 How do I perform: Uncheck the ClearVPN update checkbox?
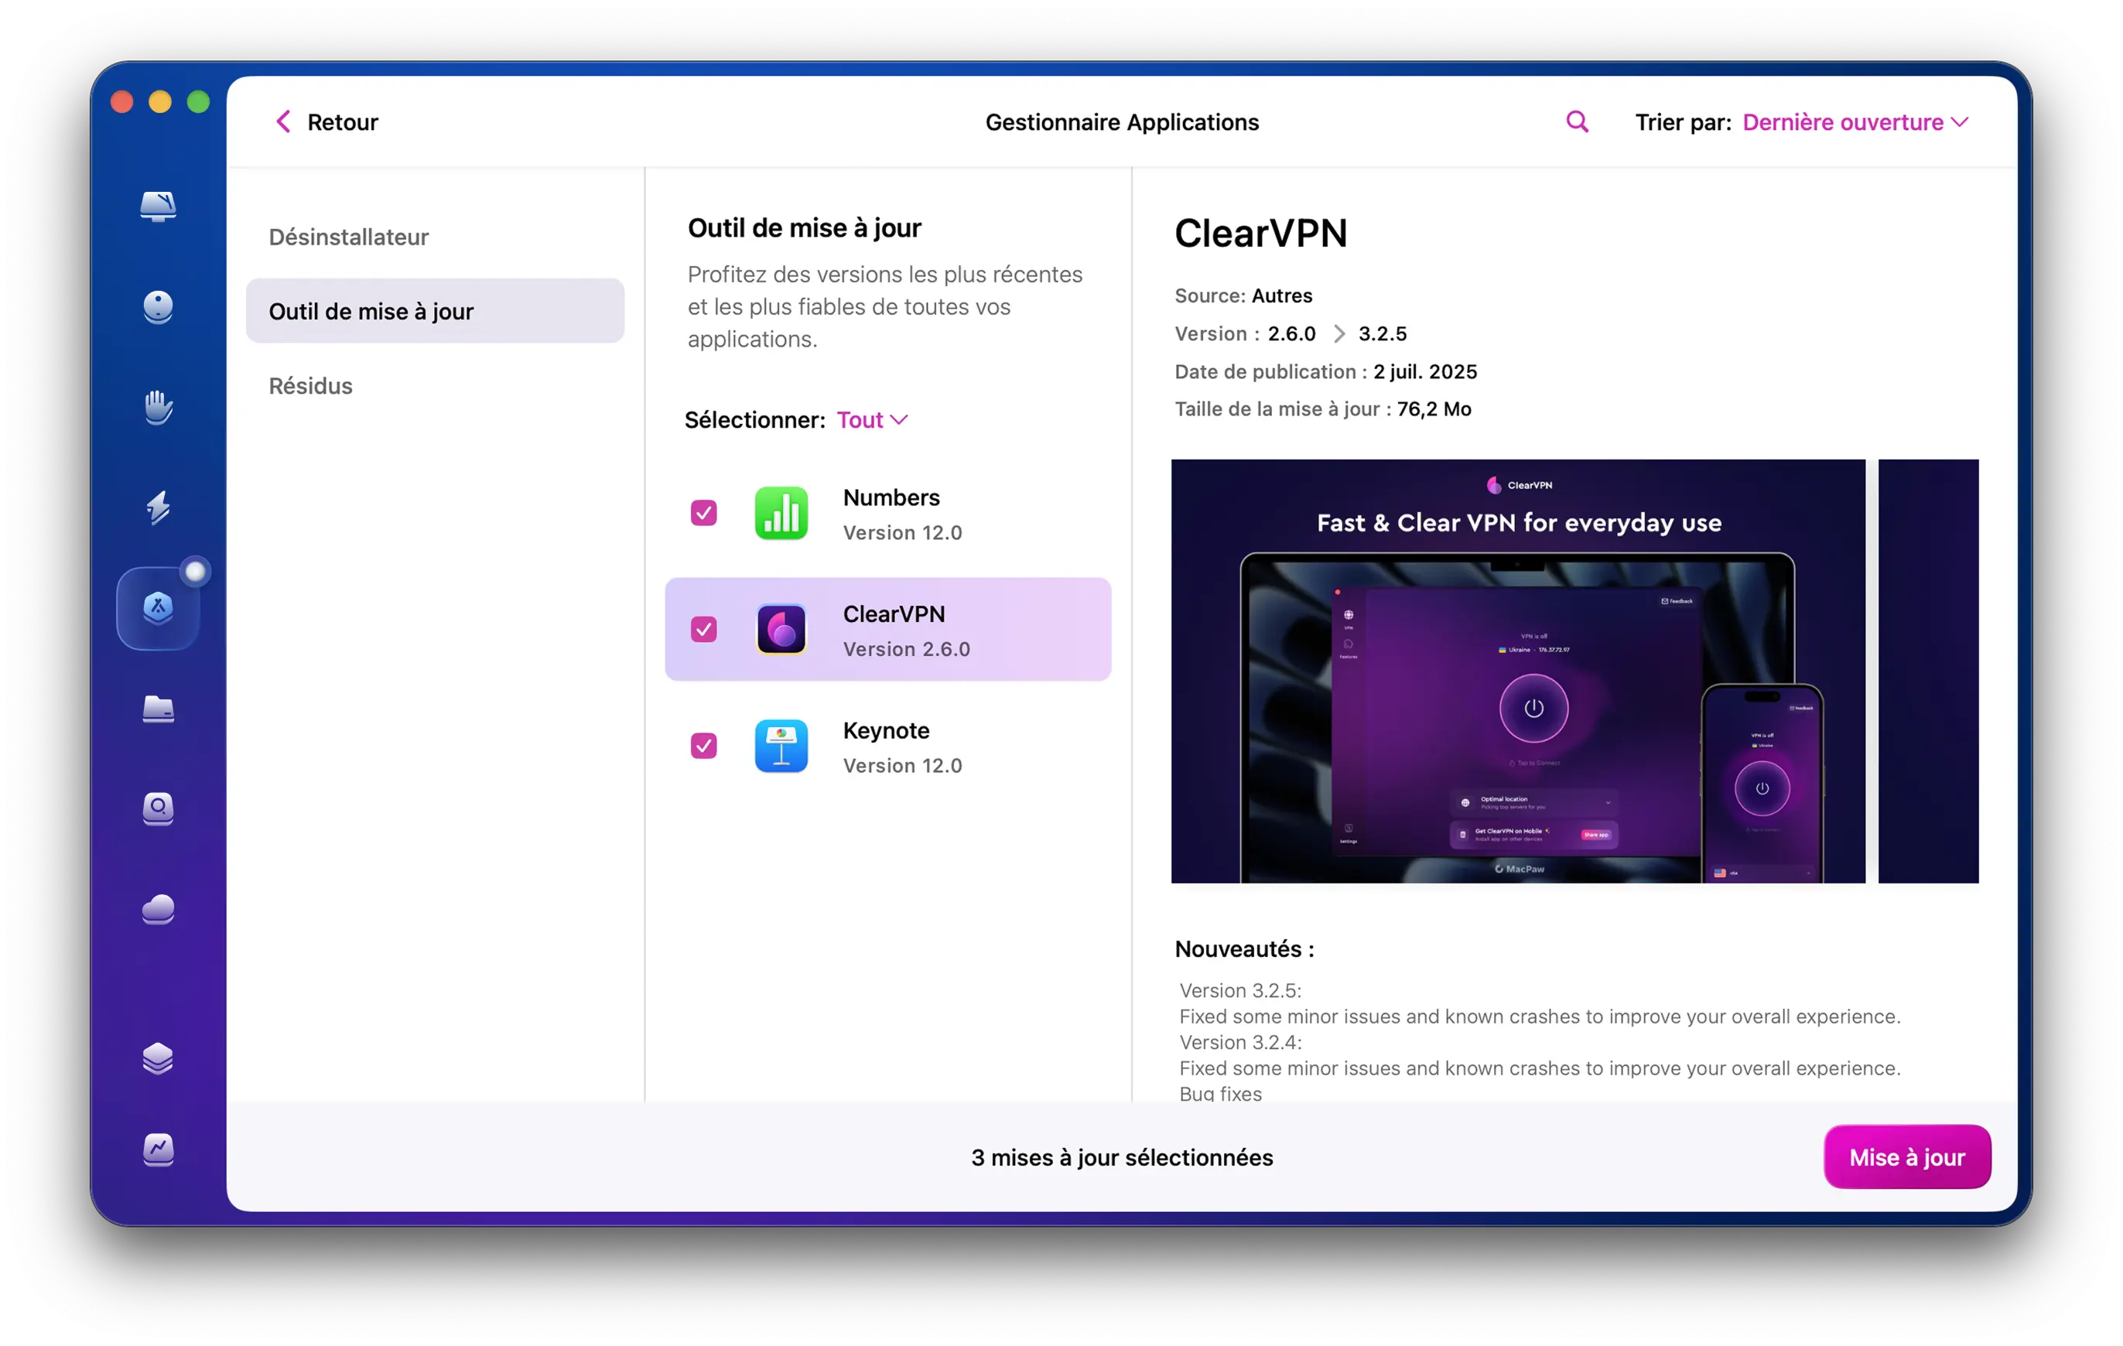pos(703,630)
